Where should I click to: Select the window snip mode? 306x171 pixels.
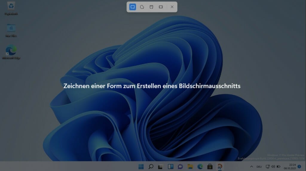[151, 7]
